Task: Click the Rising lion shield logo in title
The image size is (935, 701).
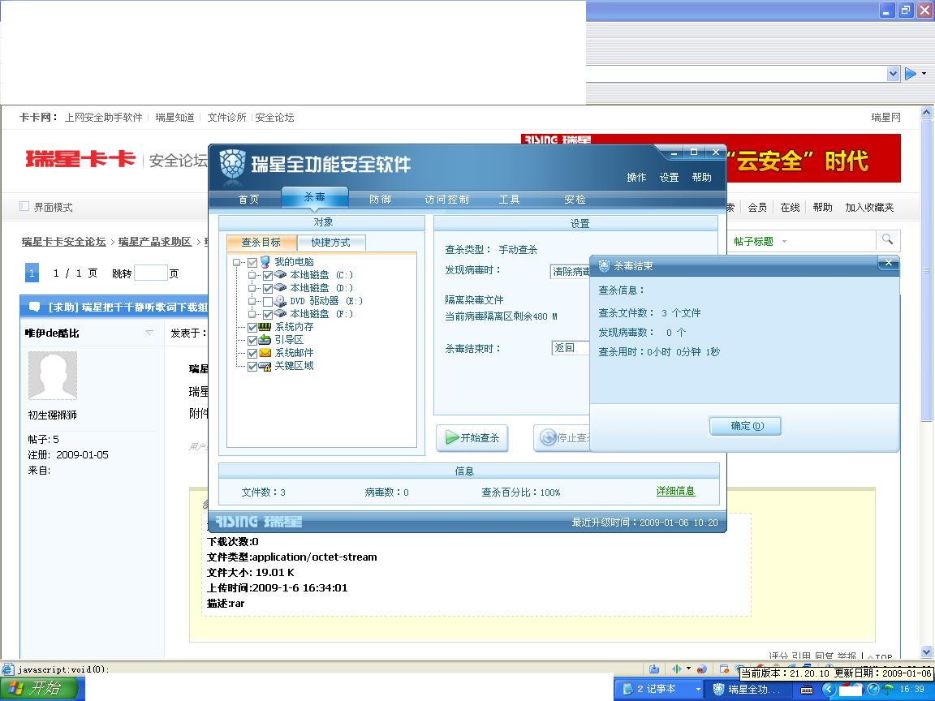Action: pos(232,164)
